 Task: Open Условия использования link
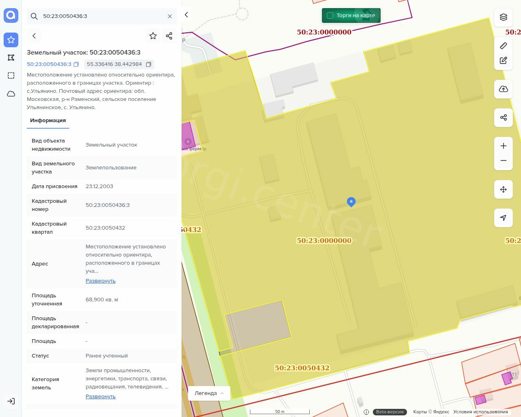coord(480,412)
